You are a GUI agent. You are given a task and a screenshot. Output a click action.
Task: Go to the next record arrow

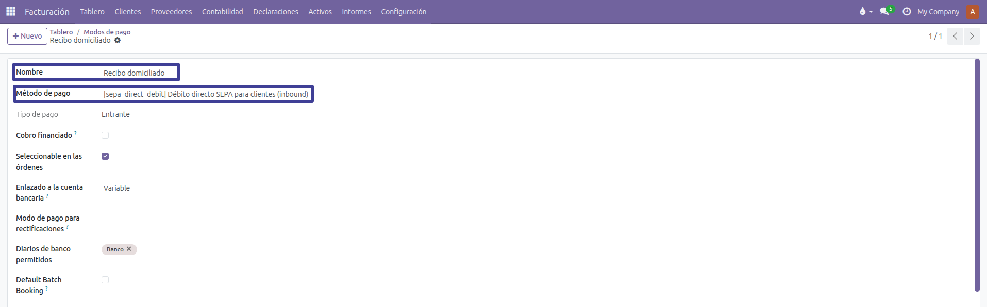[x=972, y=36]
